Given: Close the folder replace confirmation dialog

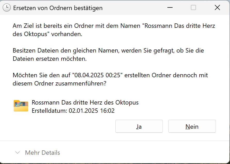Looking at the screenshot, I should (x=217, y=8).
